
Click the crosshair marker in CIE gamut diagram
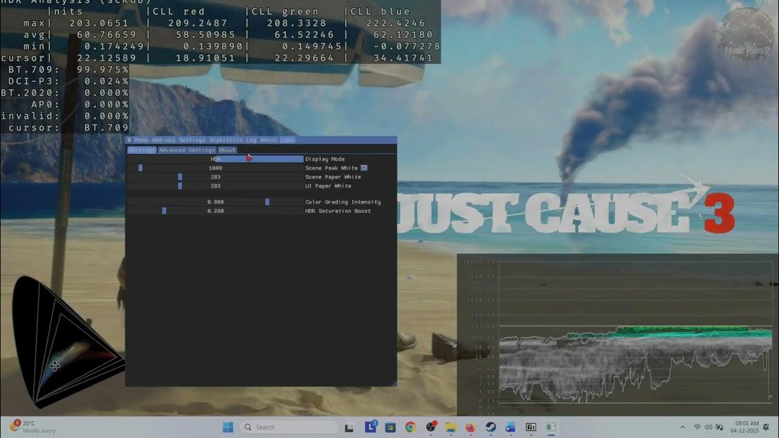[55, 366]
